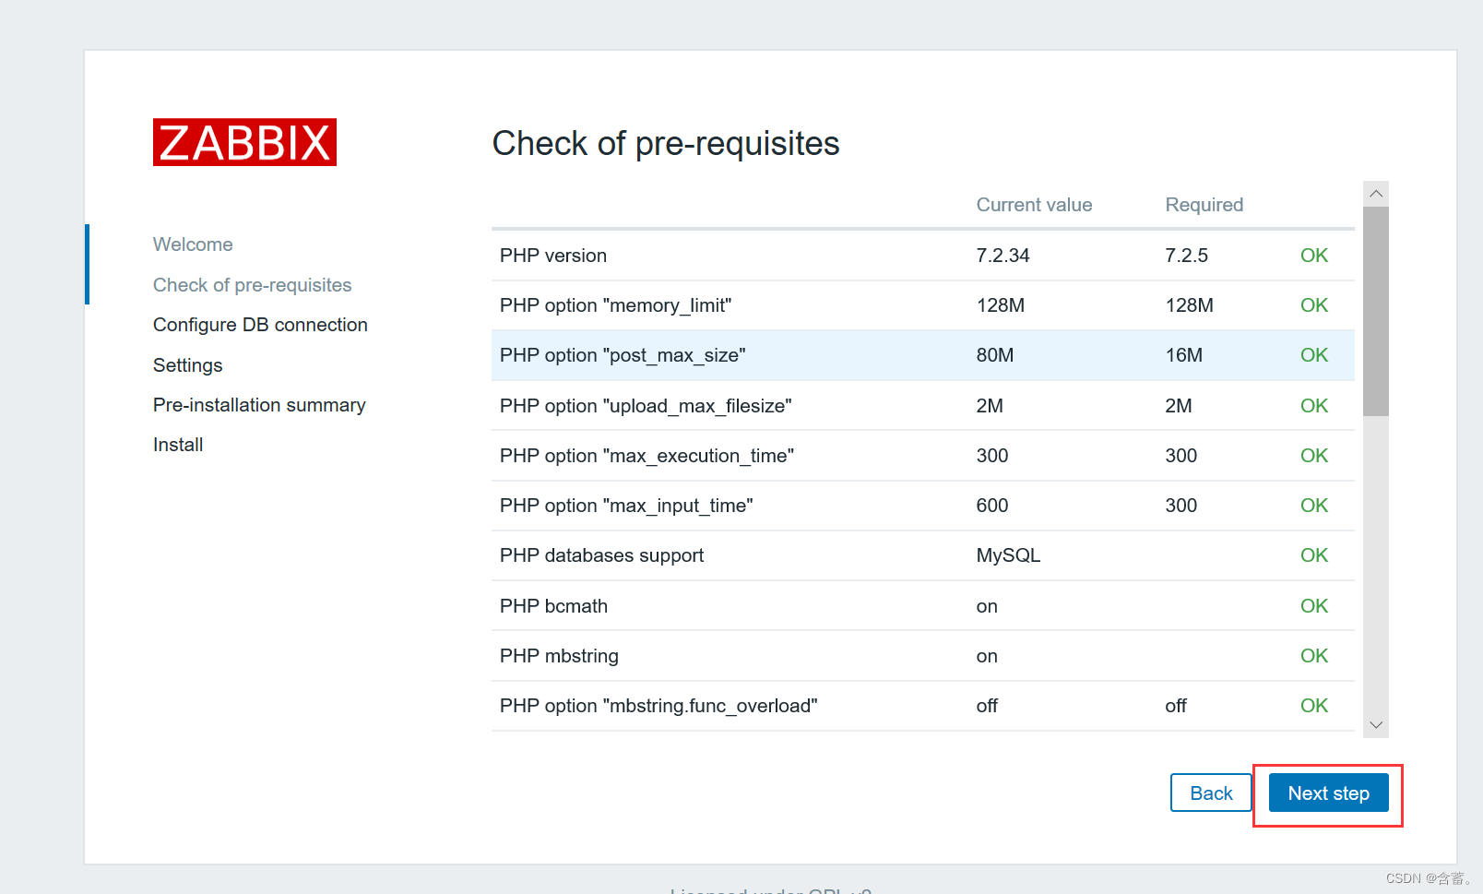Click PHP option "post_max_size" row label

[x=623, y=355]
